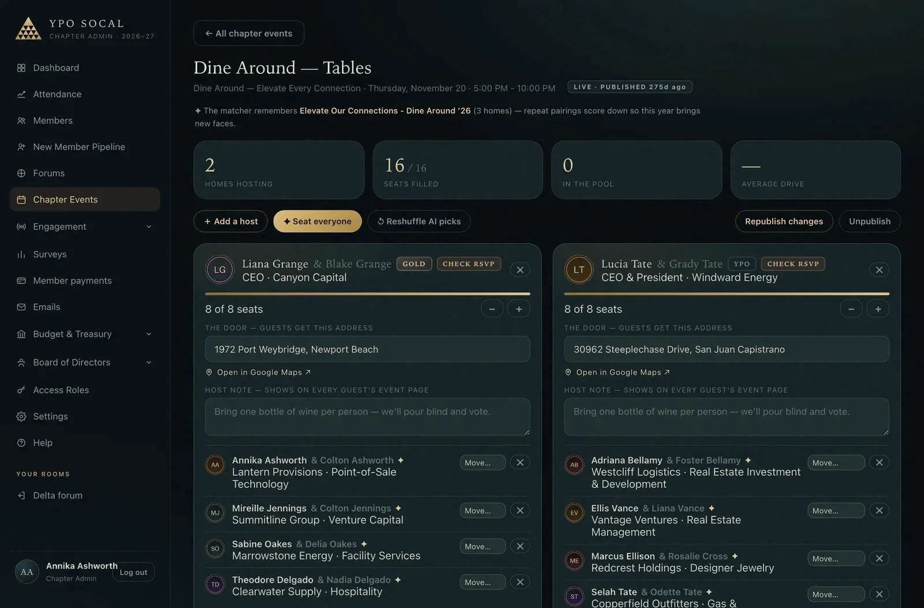
Task: Click Annika Ashworth profile avatar in sidebar
Action: point(27,572)
